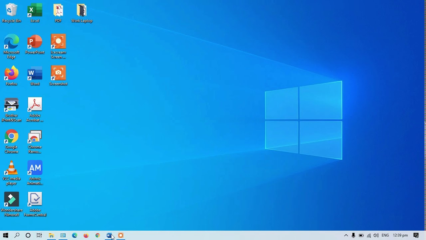Open ENG input language indicator

[x=385, y=235]
